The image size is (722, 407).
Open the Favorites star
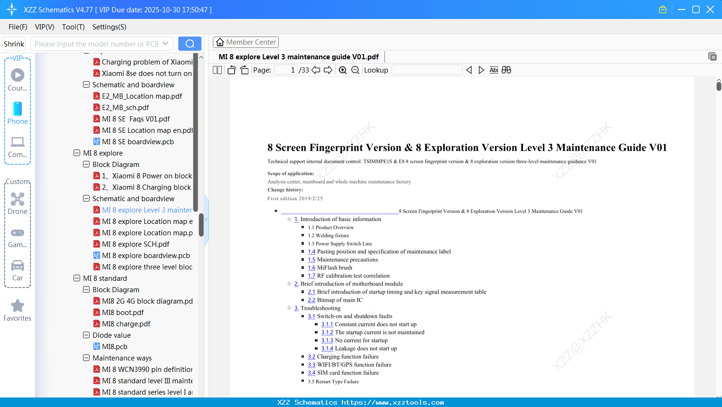(x=18, y=310)
